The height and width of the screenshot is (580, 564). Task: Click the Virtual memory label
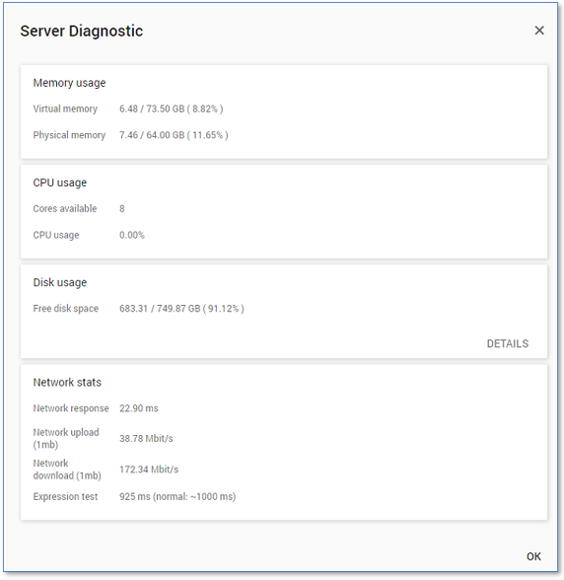65,109
